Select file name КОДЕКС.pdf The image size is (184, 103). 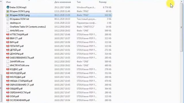pos(16,69)
